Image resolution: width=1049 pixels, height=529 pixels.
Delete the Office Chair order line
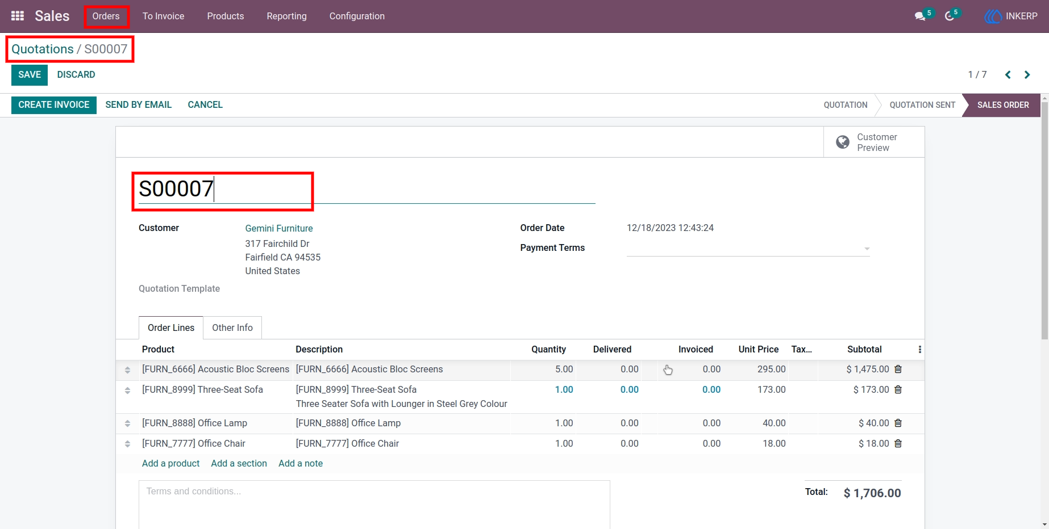898,443
